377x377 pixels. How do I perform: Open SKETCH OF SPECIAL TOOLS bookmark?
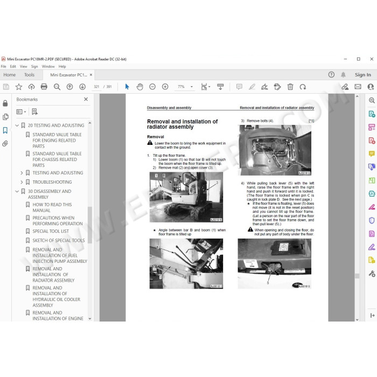tap(59, 240)
